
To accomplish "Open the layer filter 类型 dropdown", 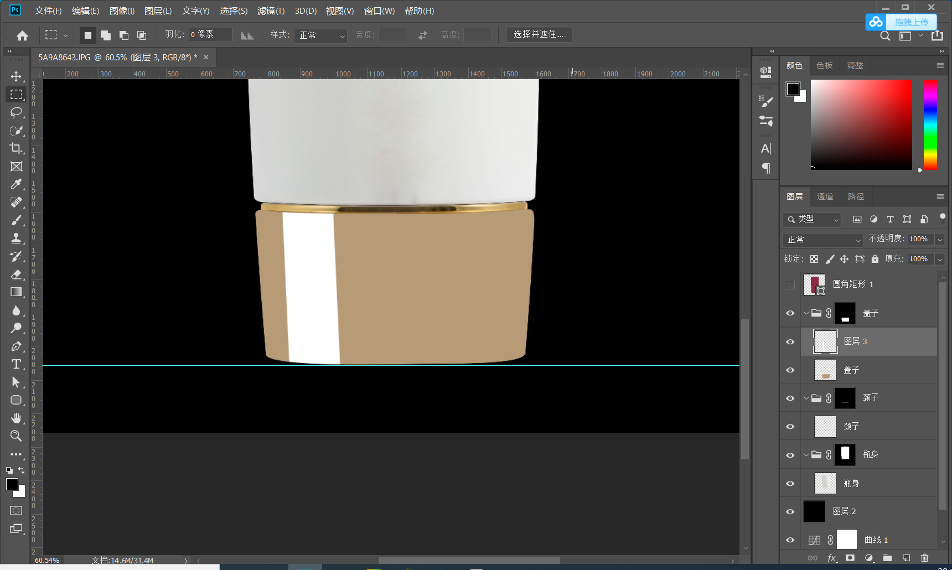I will click(x=811, y=220).
